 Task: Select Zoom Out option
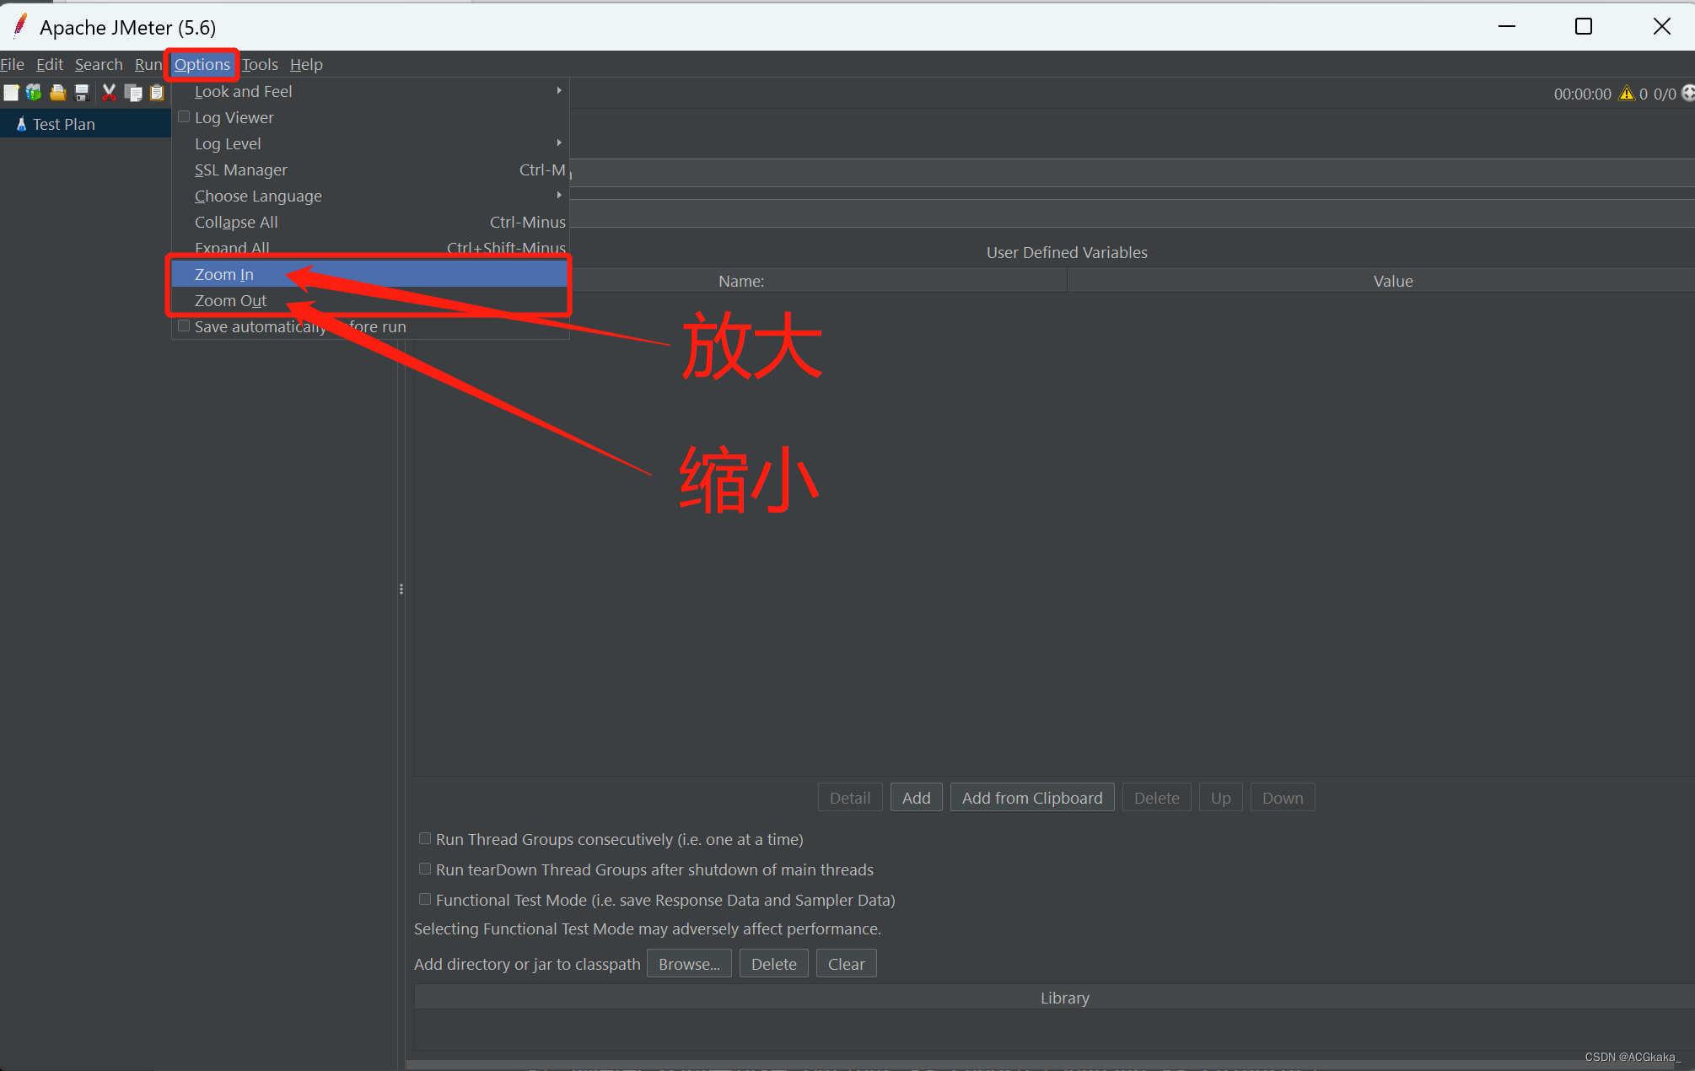click(231, 300)
